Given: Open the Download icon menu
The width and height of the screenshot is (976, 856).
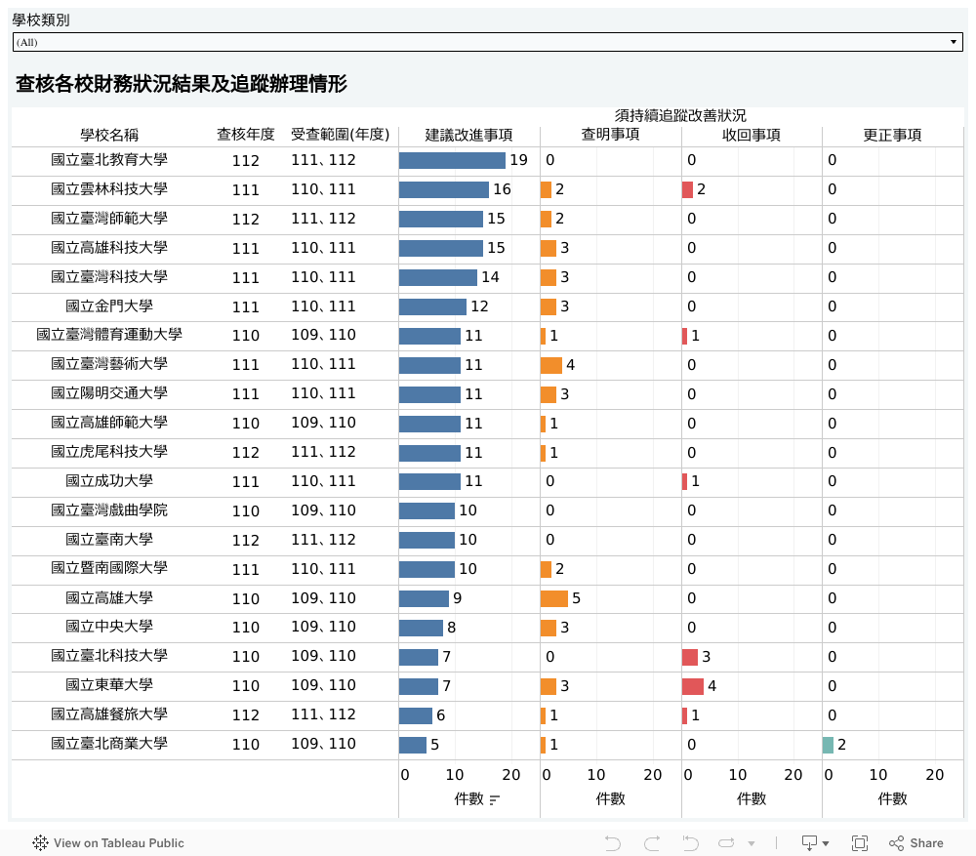Looking at the screenshot, I should 814,843.
